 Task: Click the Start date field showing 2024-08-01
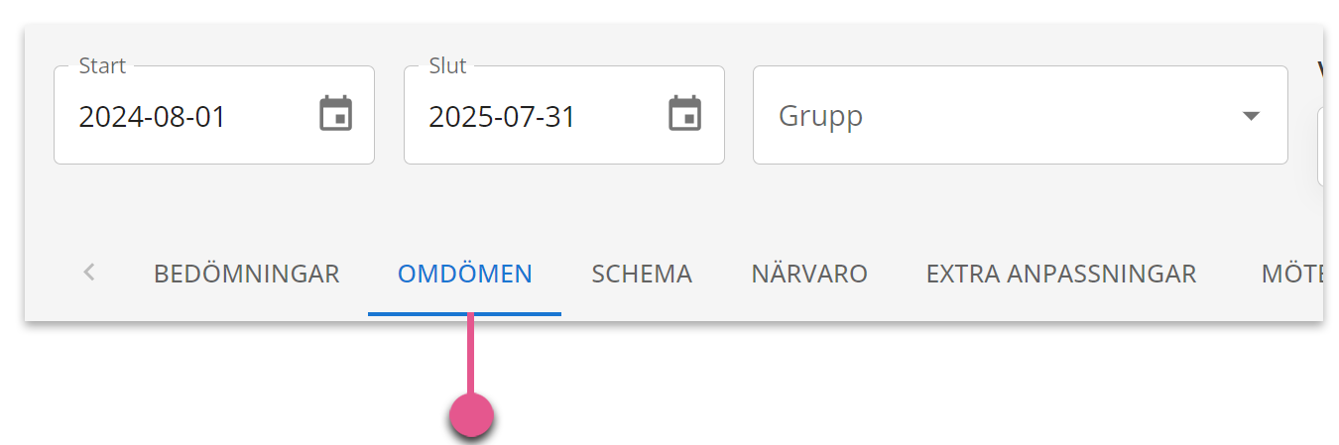point(214,115)
